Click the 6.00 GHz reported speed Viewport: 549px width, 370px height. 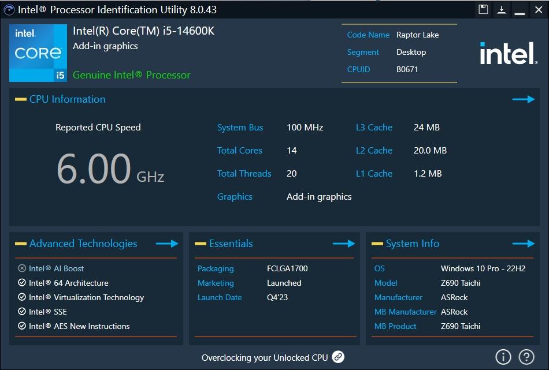110,169
